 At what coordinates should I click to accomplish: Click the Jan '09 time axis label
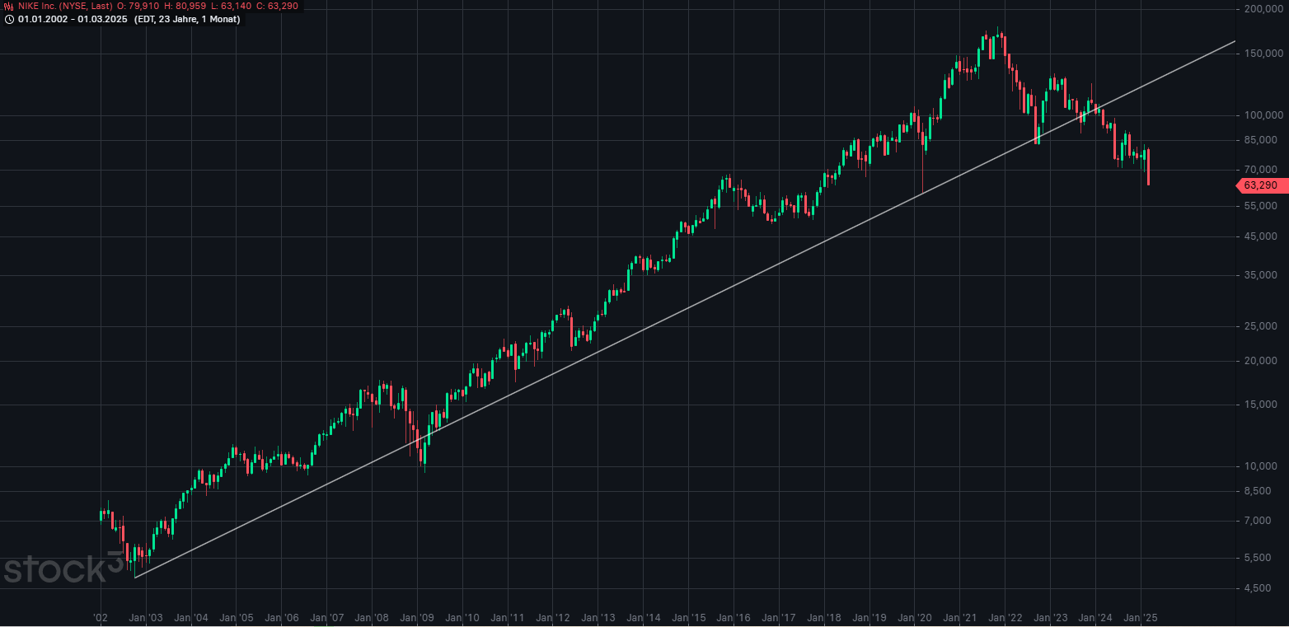(x=417, y=618)
